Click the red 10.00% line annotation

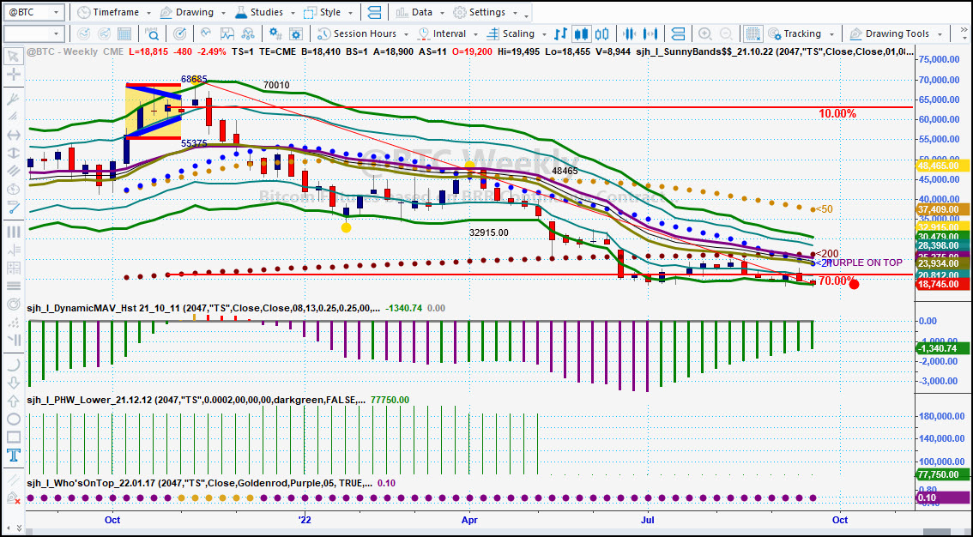tap(837, 114)
